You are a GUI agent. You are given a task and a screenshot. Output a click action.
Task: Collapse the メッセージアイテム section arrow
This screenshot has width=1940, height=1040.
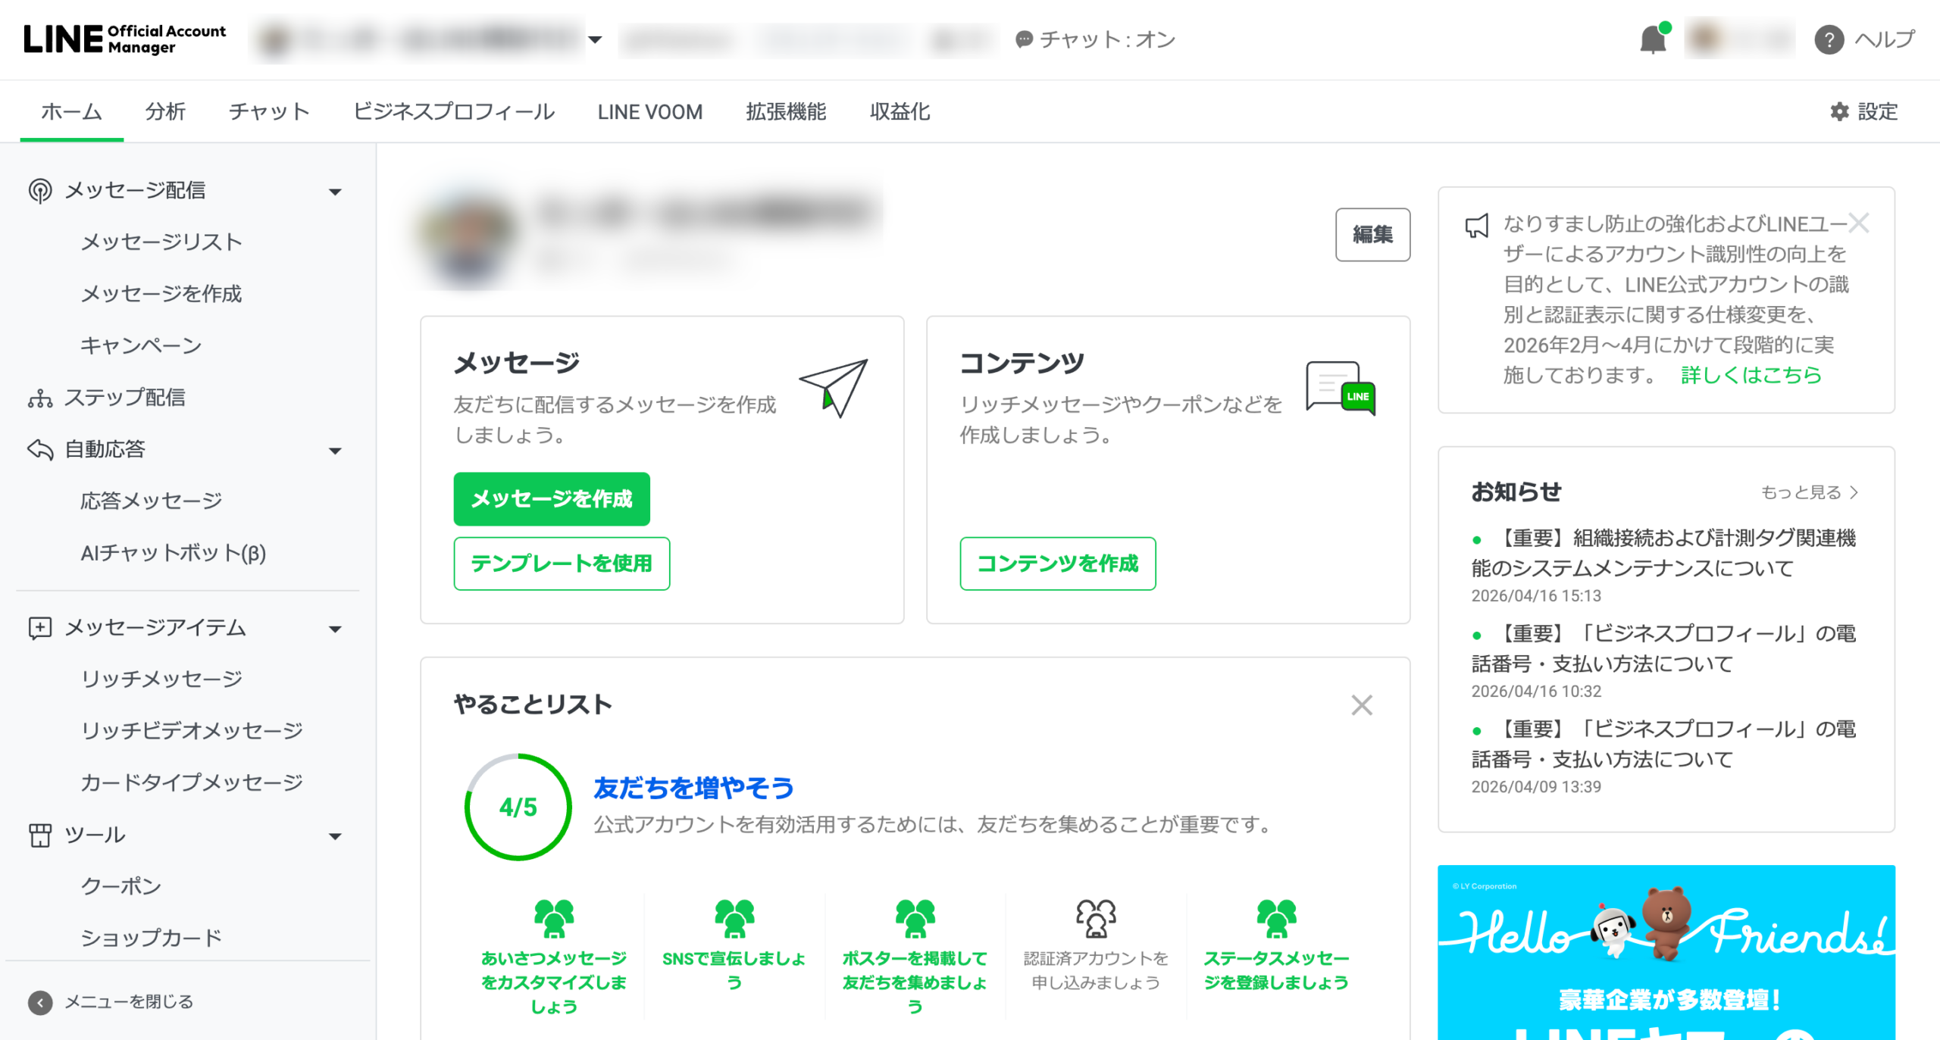(335, 629)
